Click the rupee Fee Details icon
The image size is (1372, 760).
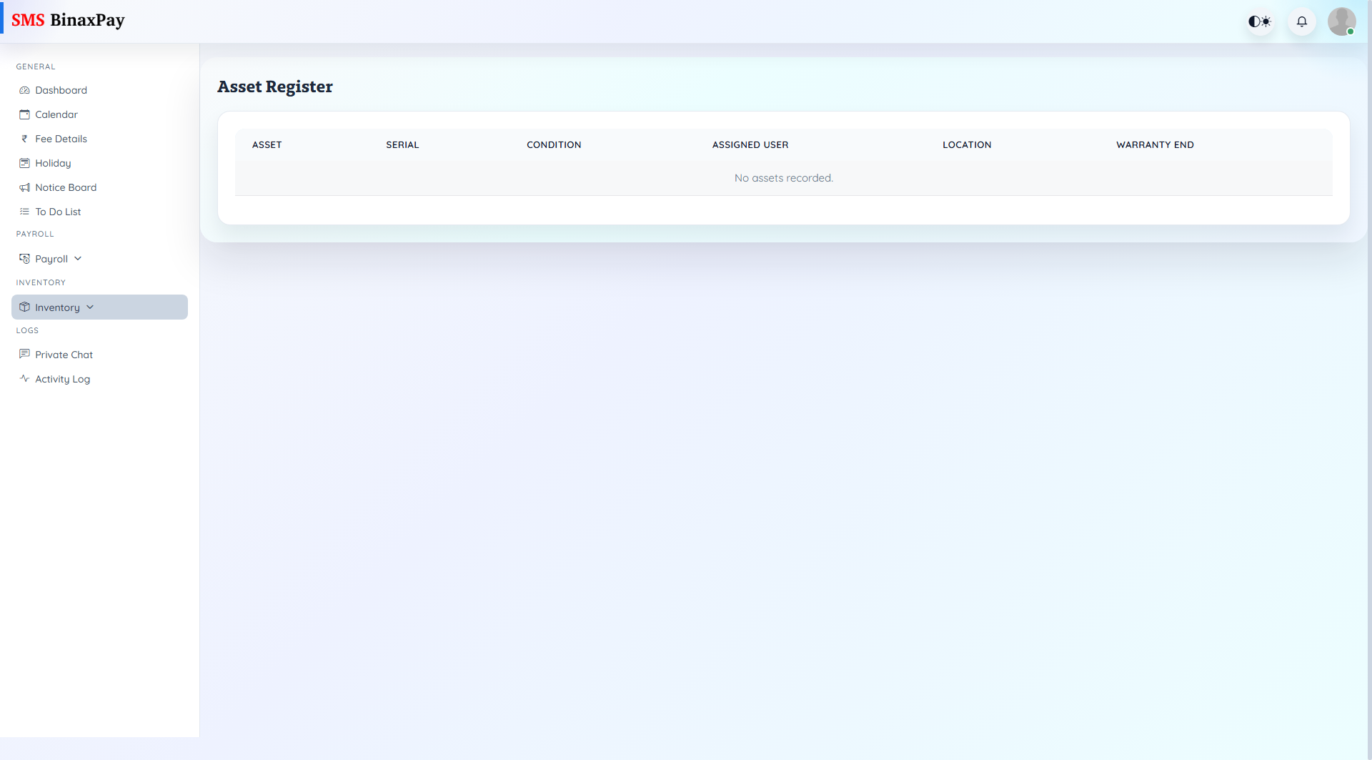(x=24, y=139)
